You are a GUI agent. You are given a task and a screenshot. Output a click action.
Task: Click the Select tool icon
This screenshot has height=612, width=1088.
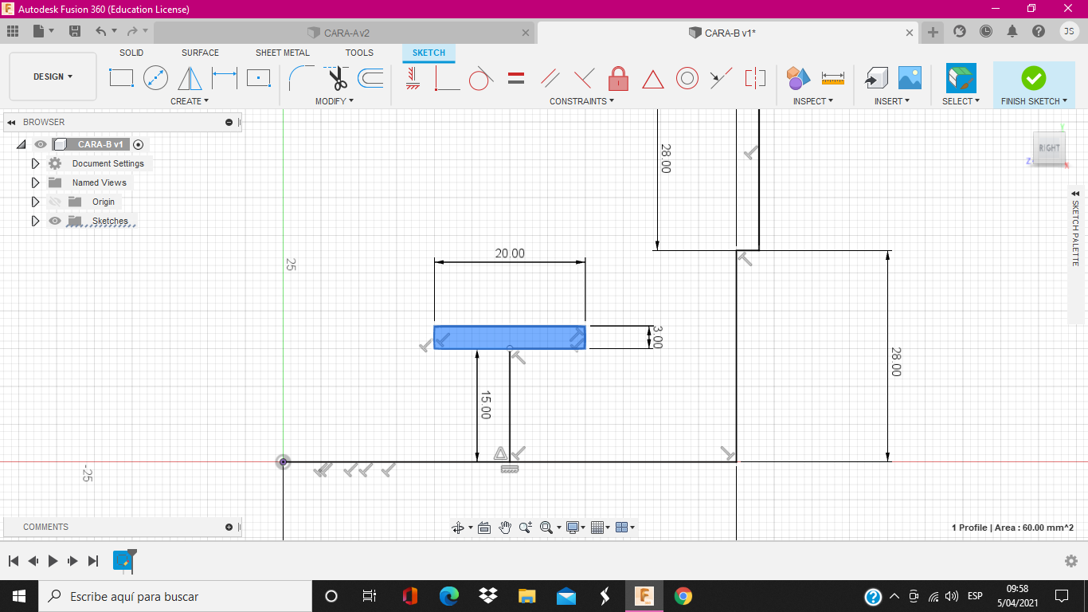click(961, 78)
